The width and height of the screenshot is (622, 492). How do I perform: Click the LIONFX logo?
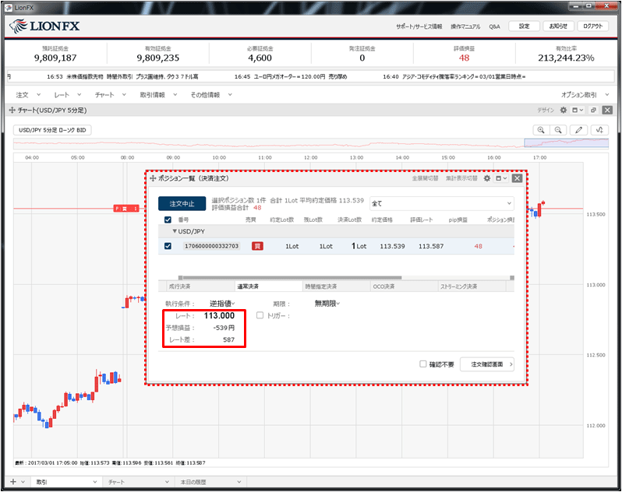click(x=44, y=26)
